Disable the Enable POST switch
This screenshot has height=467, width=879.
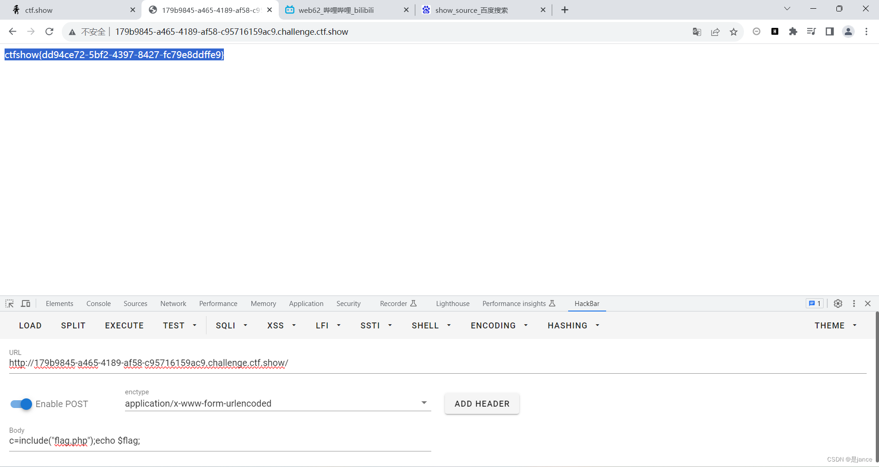(x=20, y=404)
